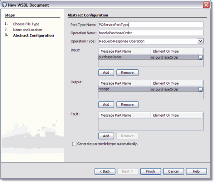Select the Output ns:purchaseOrder element cell
Viewport: 214px width, 182px height.
coord(174,89)
